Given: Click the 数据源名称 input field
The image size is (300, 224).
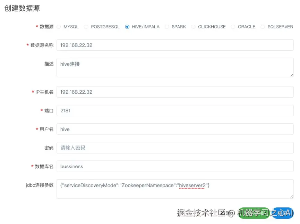Looking at the screenshot, I should click(x=175, y=45).
